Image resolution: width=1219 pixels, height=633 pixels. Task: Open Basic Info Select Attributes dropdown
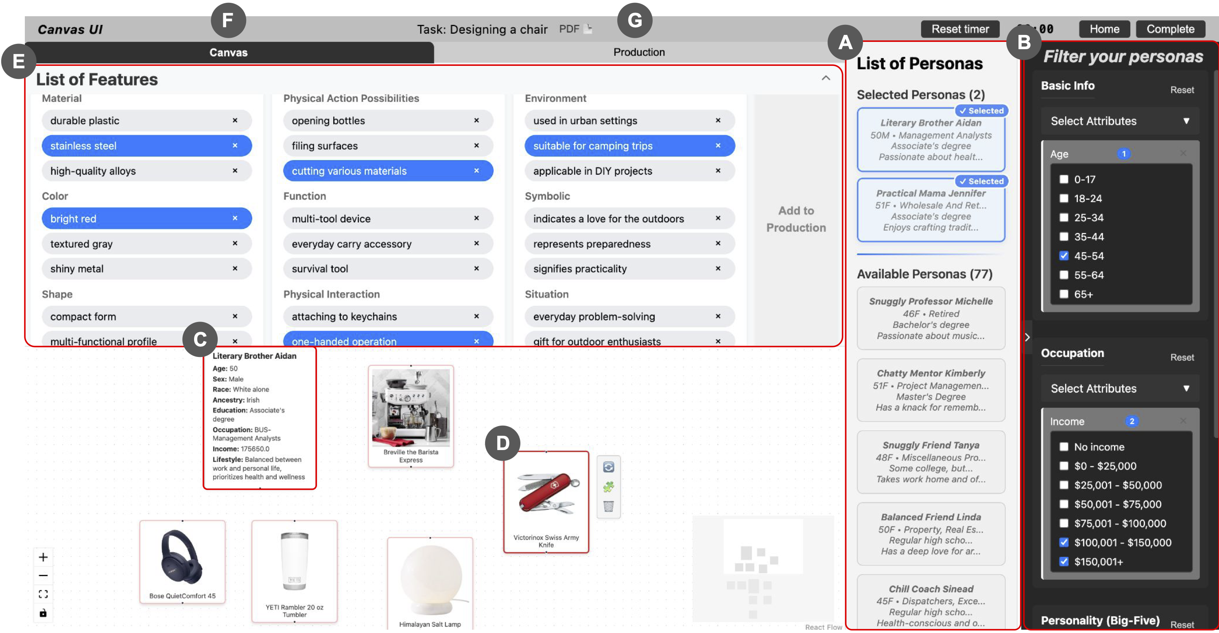tap(1120, 121)
